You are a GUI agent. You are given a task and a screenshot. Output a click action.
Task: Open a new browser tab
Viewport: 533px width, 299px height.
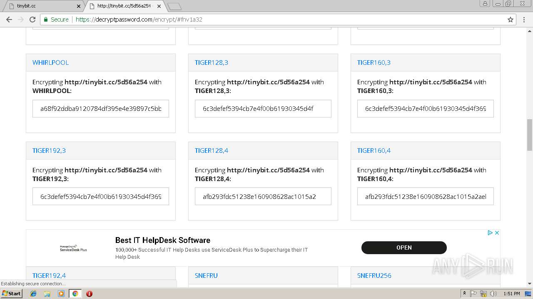[x=174, y=6]
